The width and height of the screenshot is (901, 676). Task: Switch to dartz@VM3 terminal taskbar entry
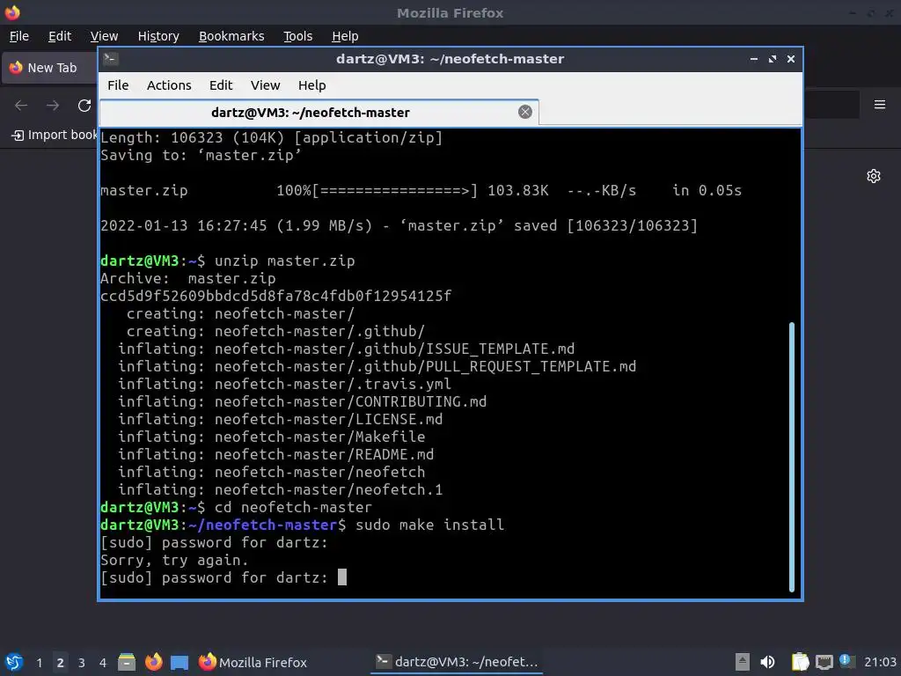pyautogui.click(x=457, y=662)
